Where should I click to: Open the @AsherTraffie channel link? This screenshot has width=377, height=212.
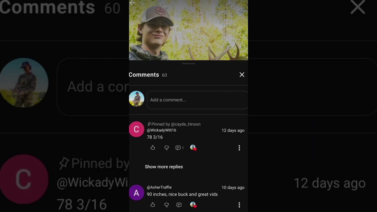pos(159,187)
